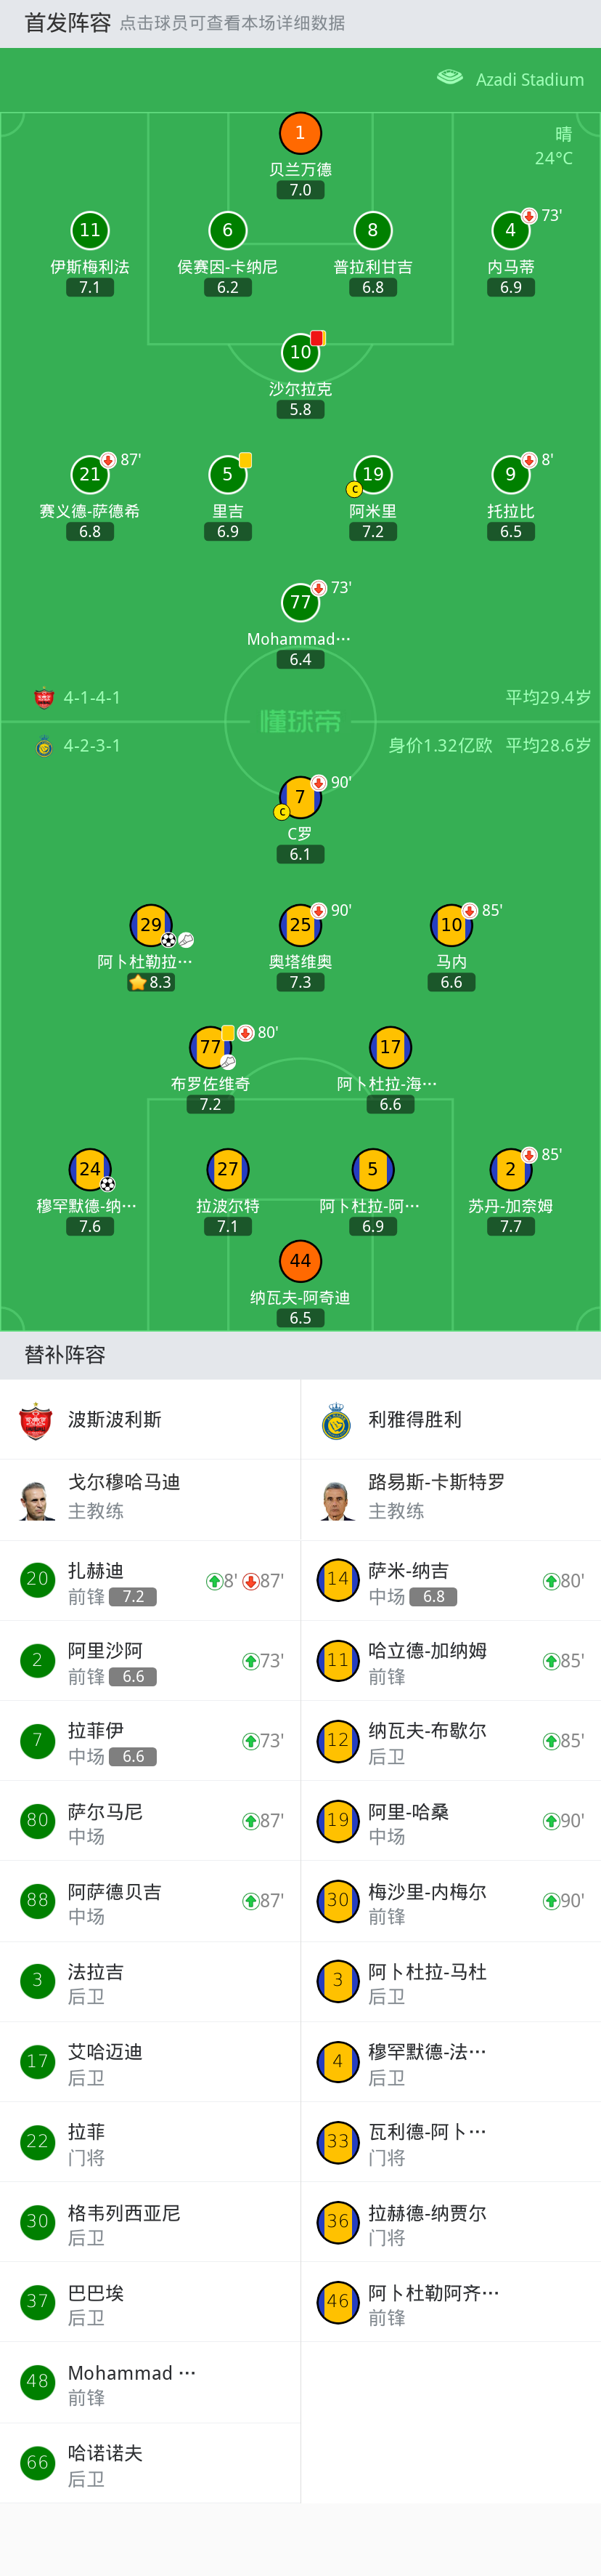Click 马内 player marker number 10

(451, 925)
